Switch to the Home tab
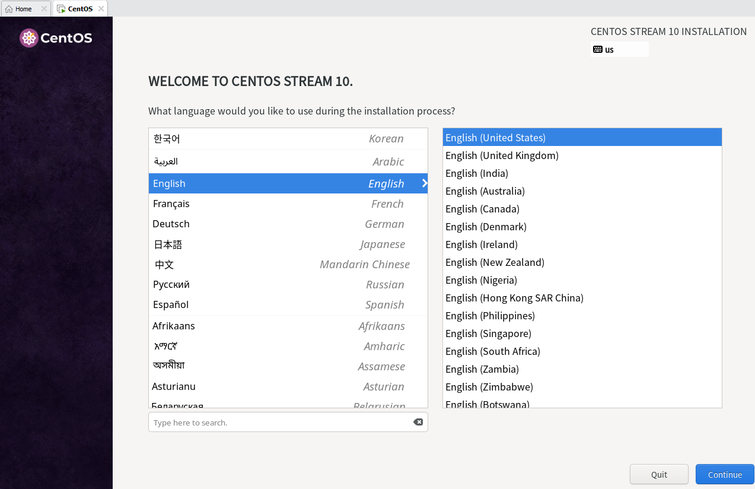 coord(26,9)
